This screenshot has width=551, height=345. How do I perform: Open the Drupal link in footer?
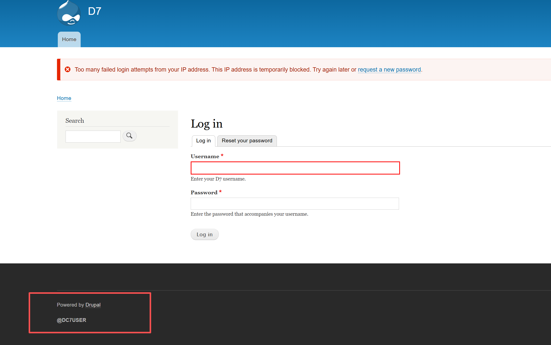point(93,305)
